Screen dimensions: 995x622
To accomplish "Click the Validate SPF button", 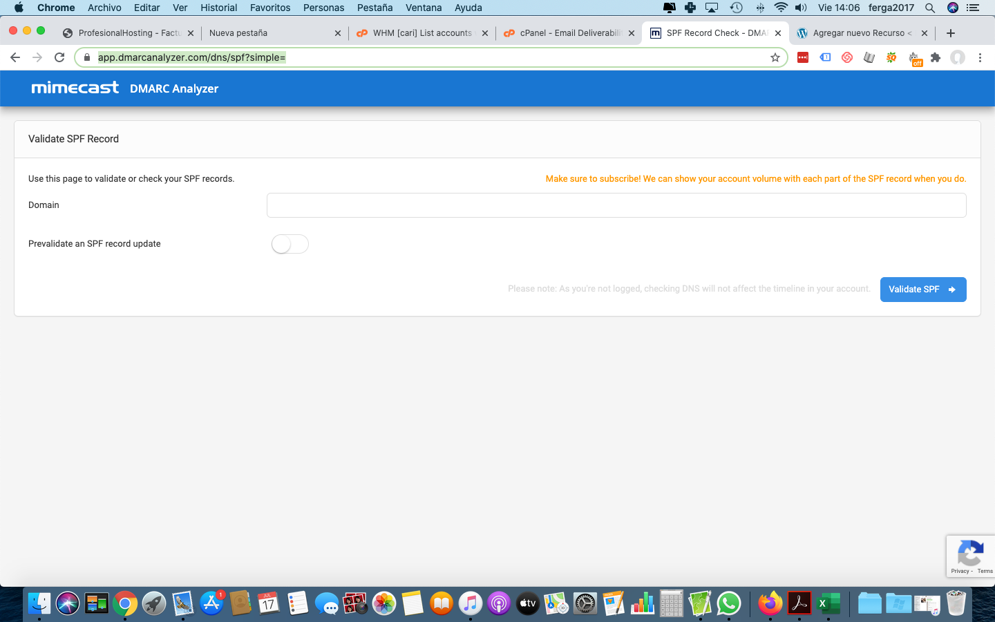I will (922, 290).
